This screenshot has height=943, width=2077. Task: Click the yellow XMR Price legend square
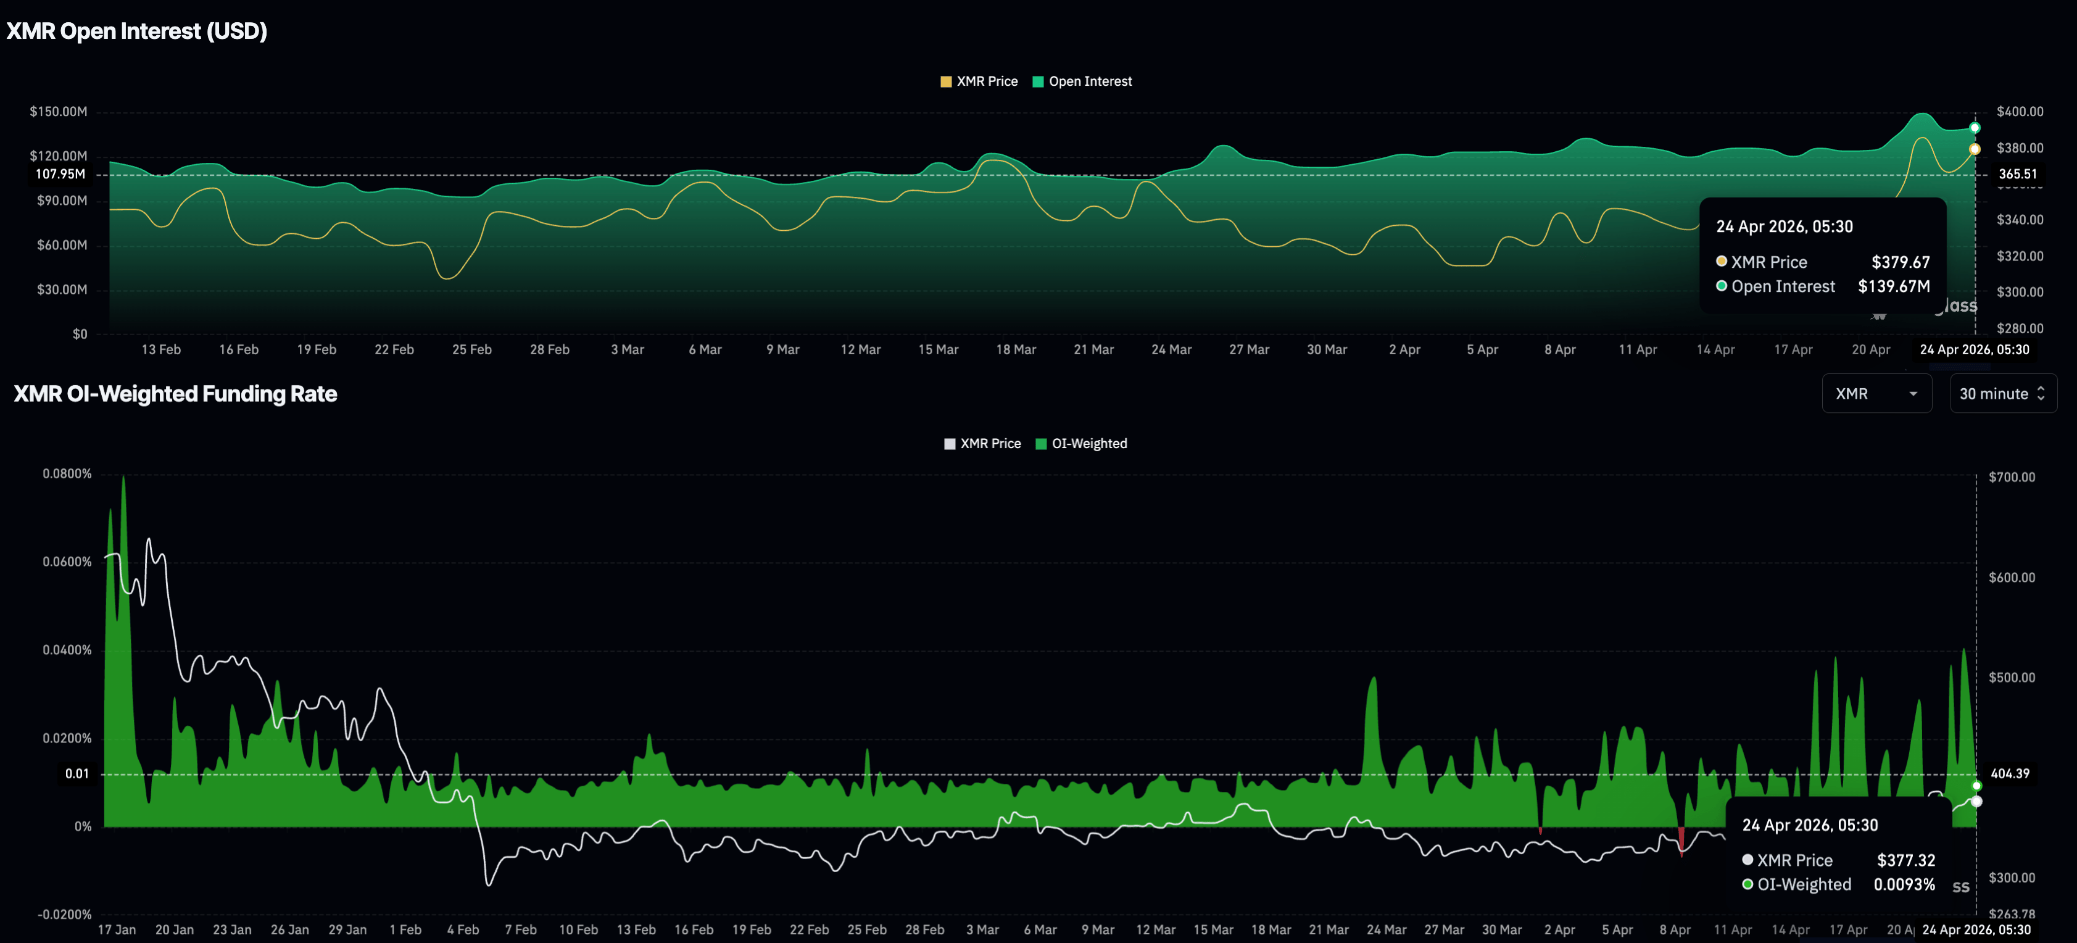(x=946, y=81)
